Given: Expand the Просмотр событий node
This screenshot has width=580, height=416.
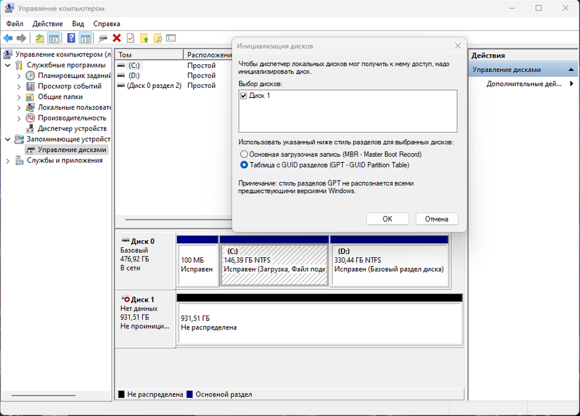Looking at the screenshot, I should [x=19, y=86].
